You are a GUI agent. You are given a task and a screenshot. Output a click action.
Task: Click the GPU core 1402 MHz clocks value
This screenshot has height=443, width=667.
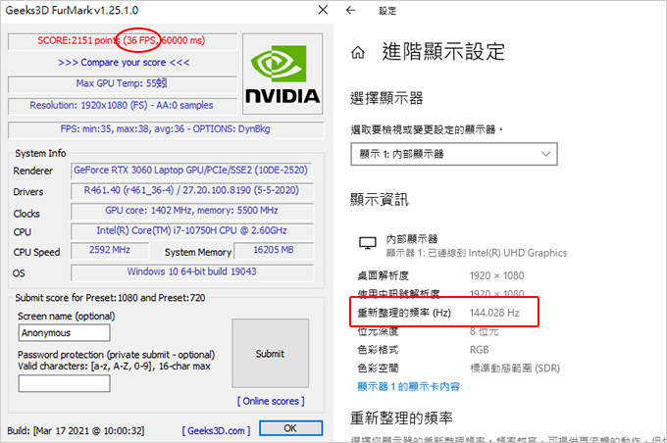coord(192,211)
